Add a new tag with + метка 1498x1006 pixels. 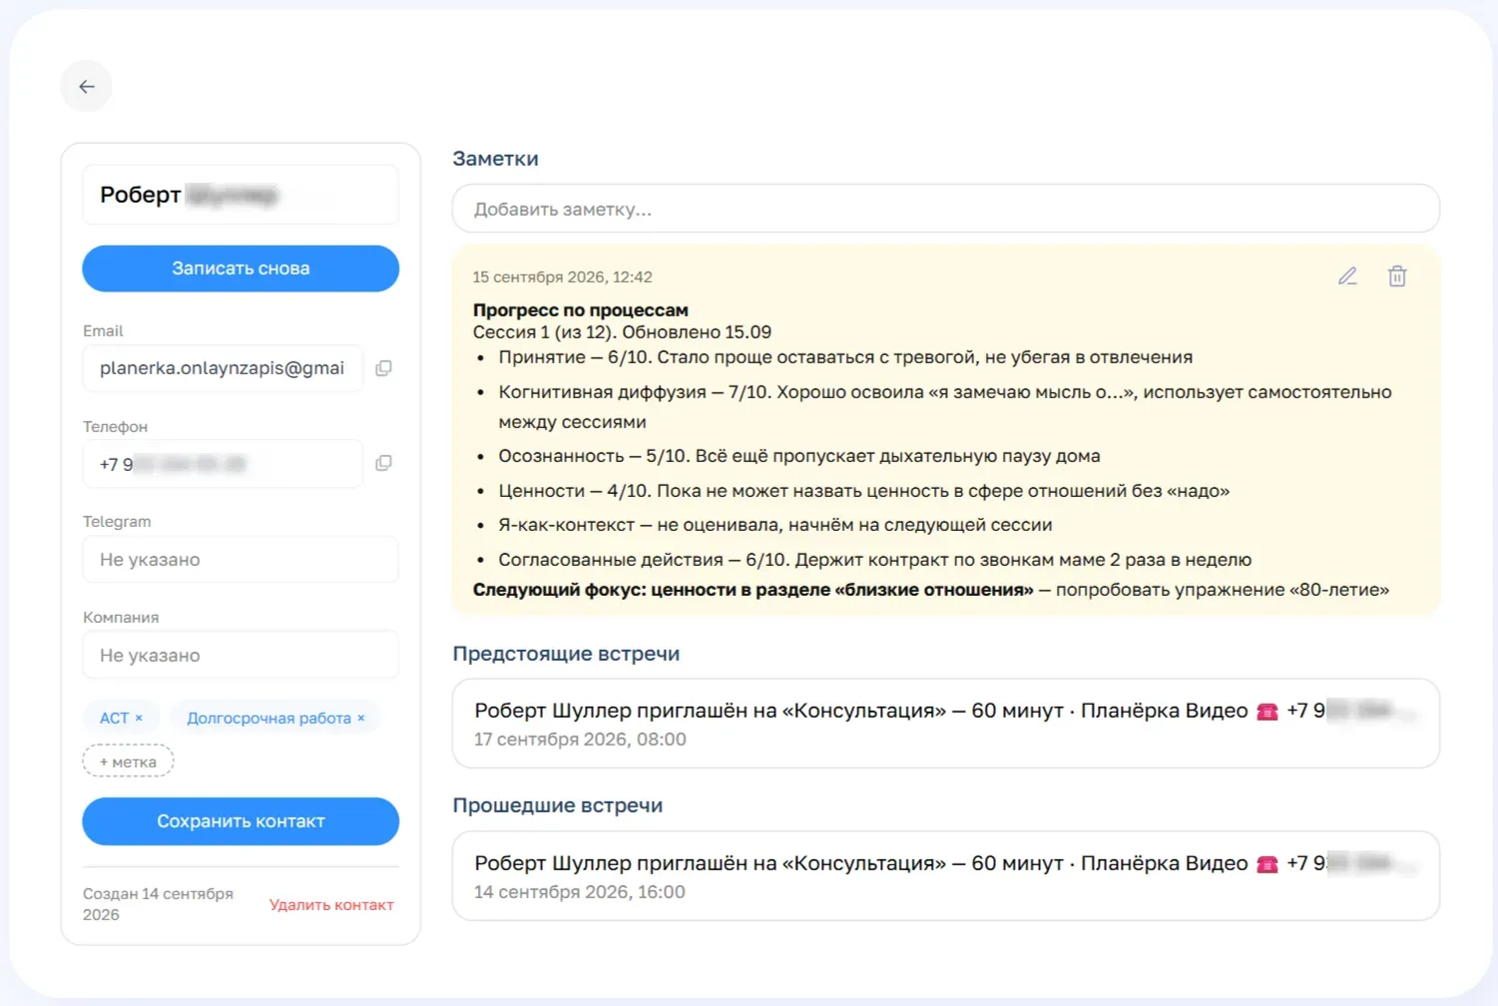tap(128, 761)
